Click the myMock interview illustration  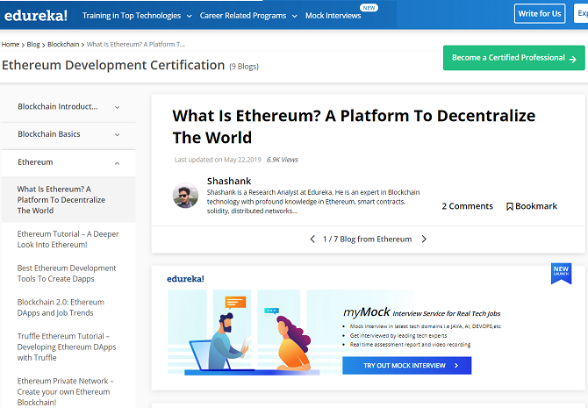247,333
